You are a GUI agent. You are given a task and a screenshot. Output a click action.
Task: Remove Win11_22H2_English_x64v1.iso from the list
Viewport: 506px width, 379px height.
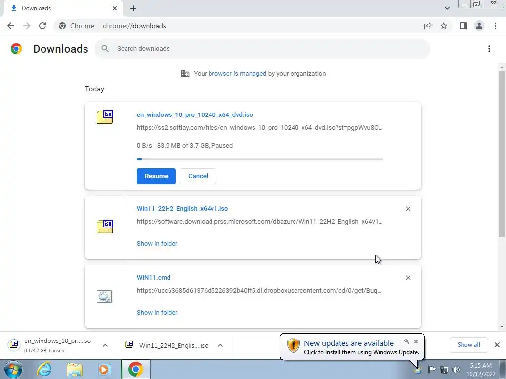[x=408, y=209]
